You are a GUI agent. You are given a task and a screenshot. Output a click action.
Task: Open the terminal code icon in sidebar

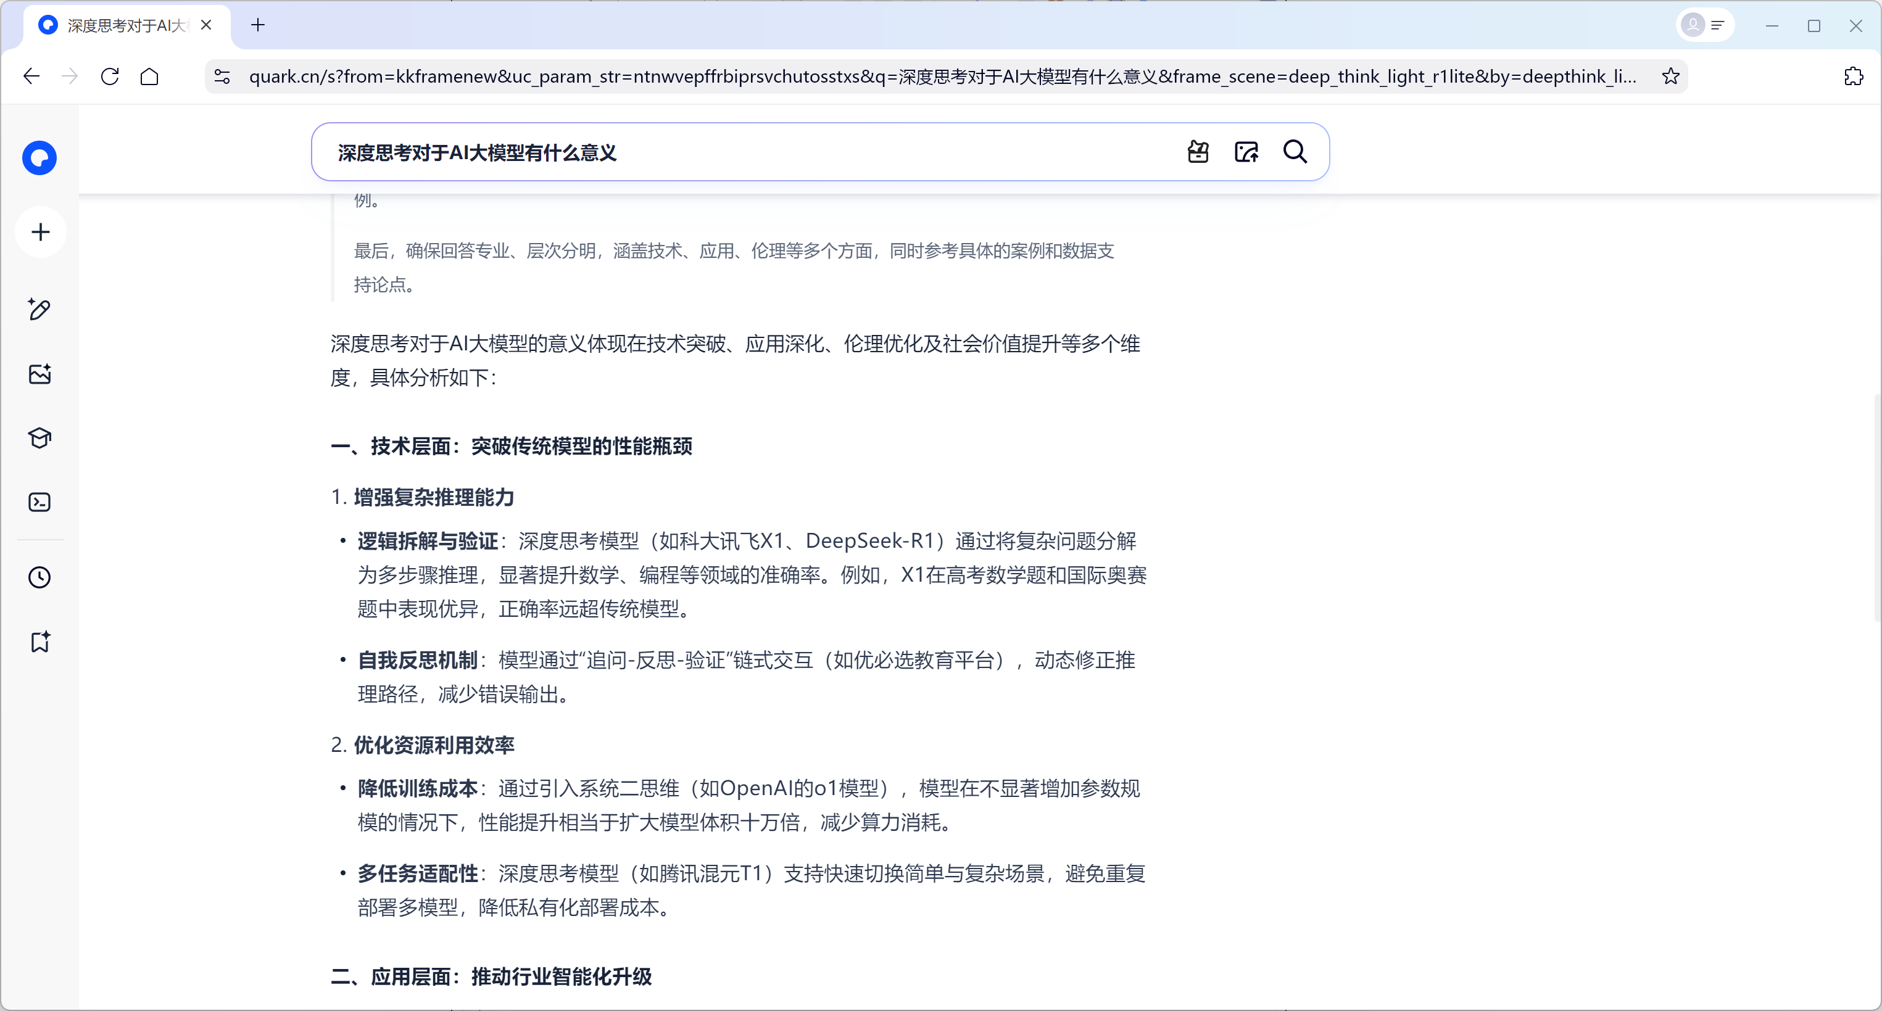pos(39,503)
